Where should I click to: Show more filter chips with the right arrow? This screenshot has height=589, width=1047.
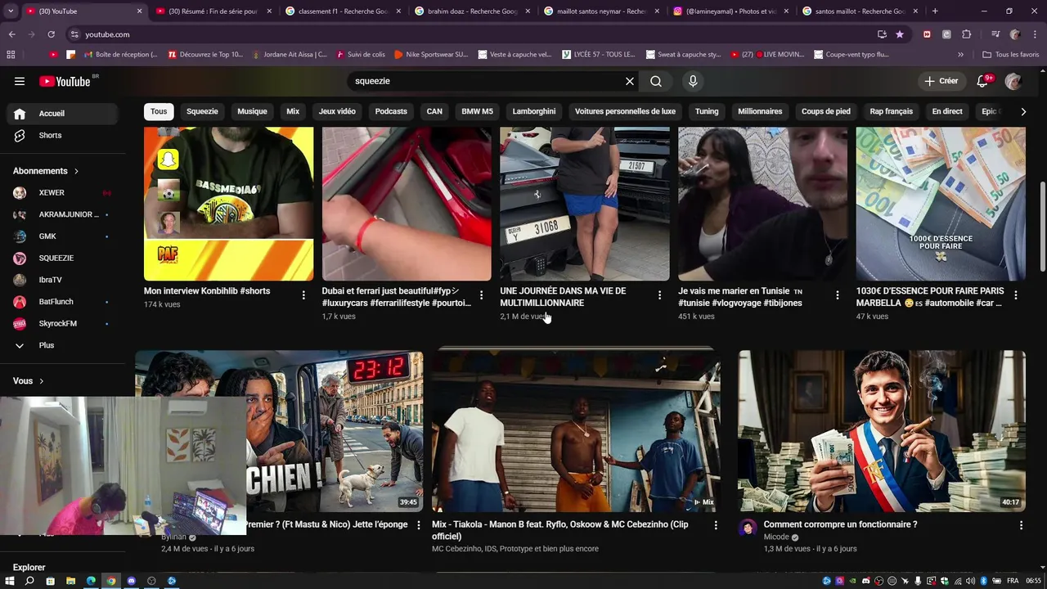[1023, 111]
